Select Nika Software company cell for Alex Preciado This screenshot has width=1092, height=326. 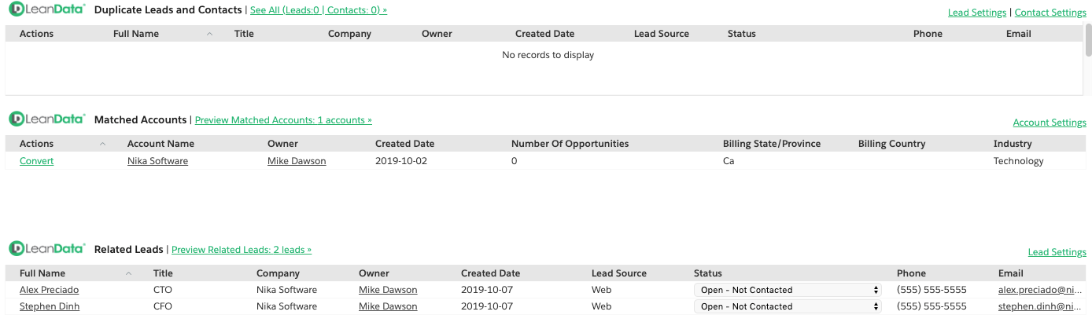pyautogui.click(x=286, y=290)
